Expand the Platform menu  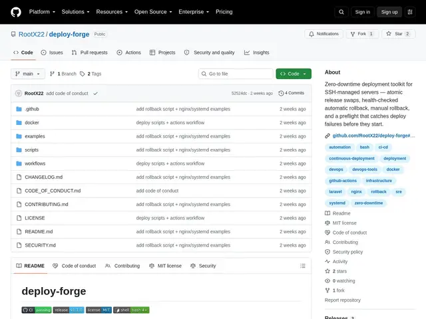point(42,12)
